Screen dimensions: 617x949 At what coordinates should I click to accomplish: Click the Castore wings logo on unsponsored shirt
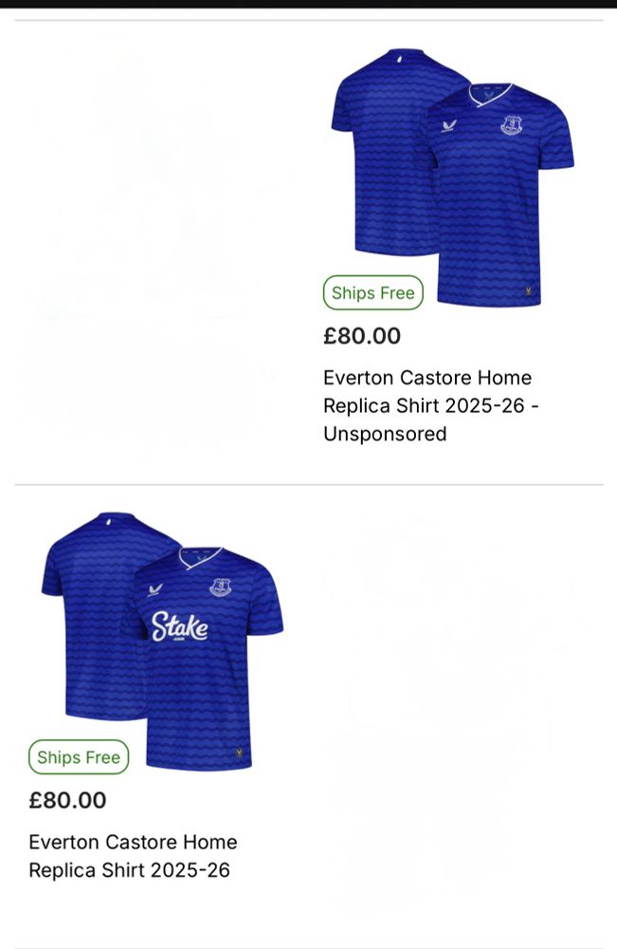click(x=449, y=126)
